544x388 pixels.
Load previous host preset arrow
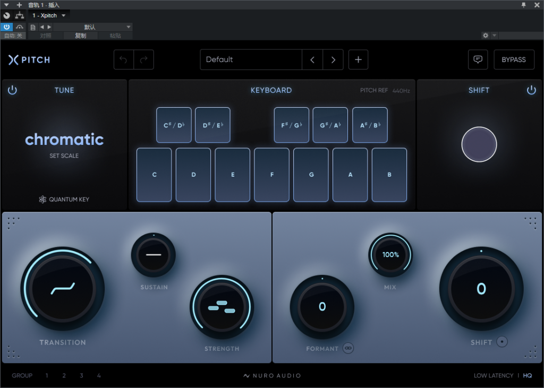pyautogui.click(x=42, y=27)
